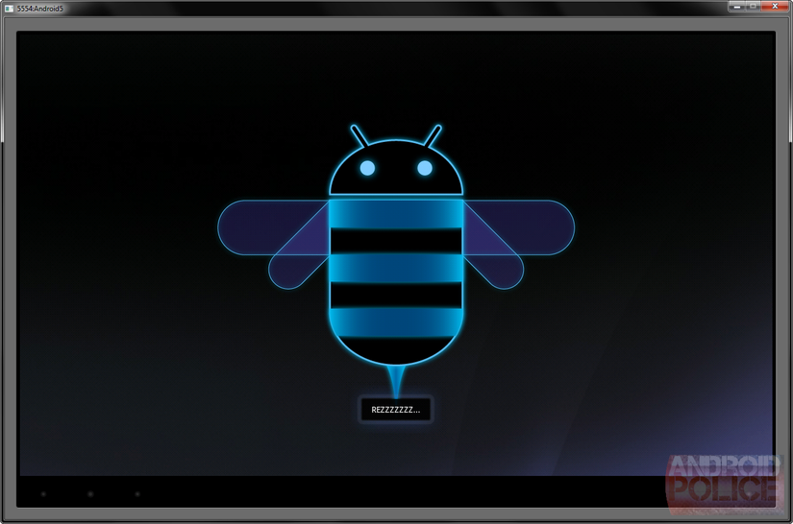Image resolution: width=793 pixels, height=524 pixels.
Task: Open the emulator window icon menu in title bar
Action: [9, 8]
